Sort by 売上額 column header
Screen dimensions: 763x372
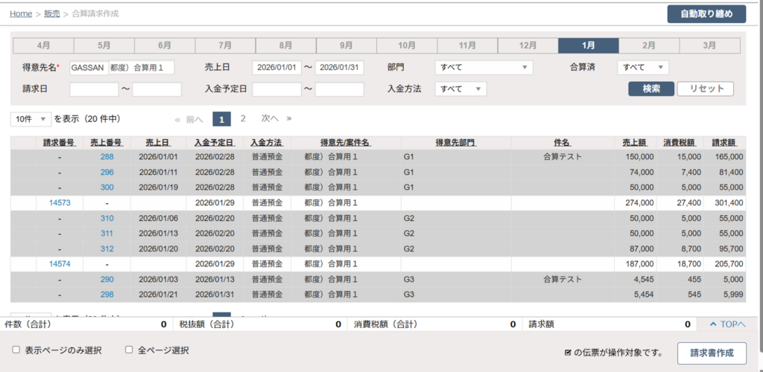point(637,142)
